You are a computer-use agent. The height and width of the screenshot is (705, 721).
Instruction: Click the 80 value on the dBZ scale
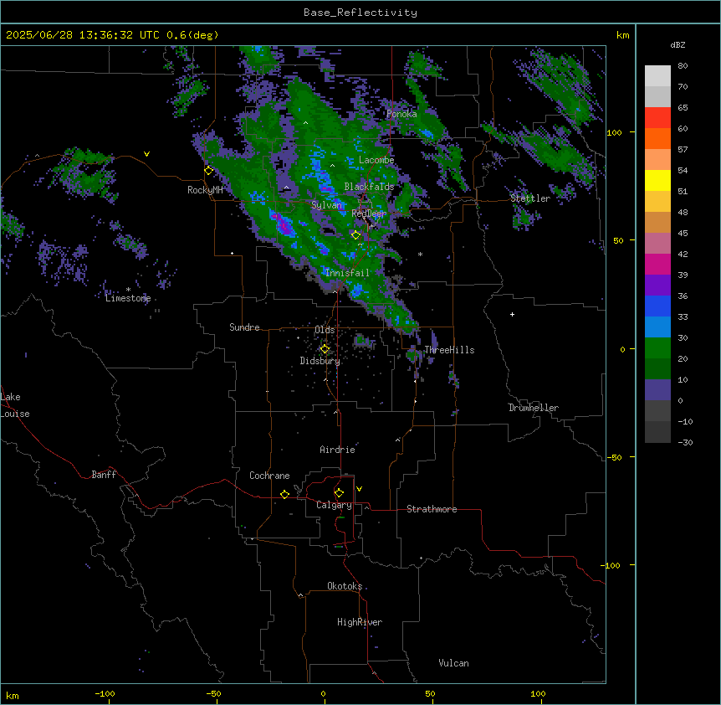tap(683, 66)
